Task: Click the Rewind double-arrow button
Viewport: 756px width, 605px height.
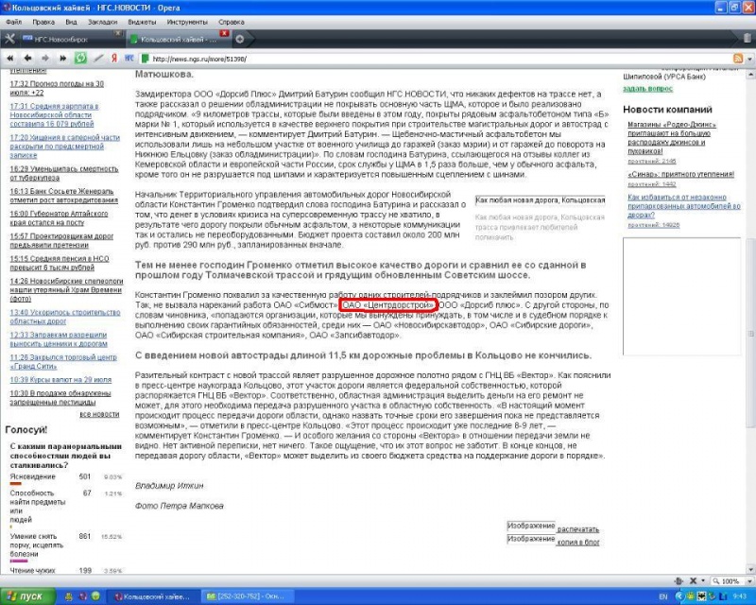Action: click(10, 58)
